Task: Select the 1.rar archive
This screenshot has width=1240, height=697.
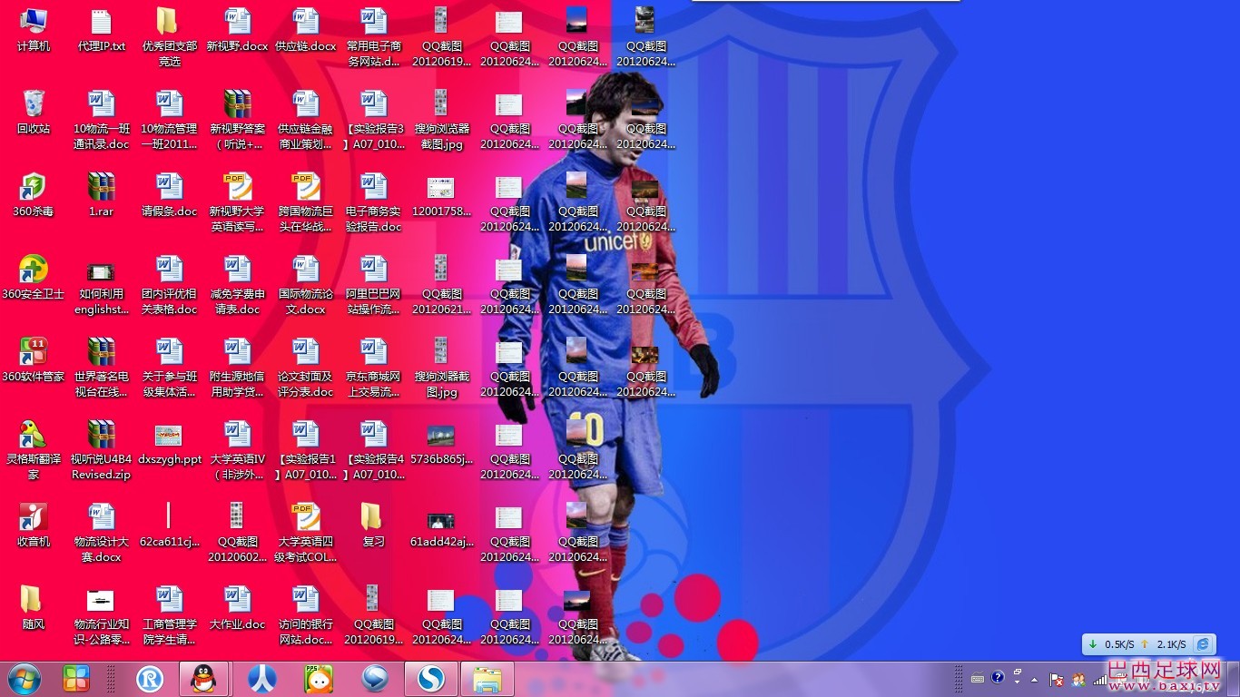Action: click(x=102, y=194)
